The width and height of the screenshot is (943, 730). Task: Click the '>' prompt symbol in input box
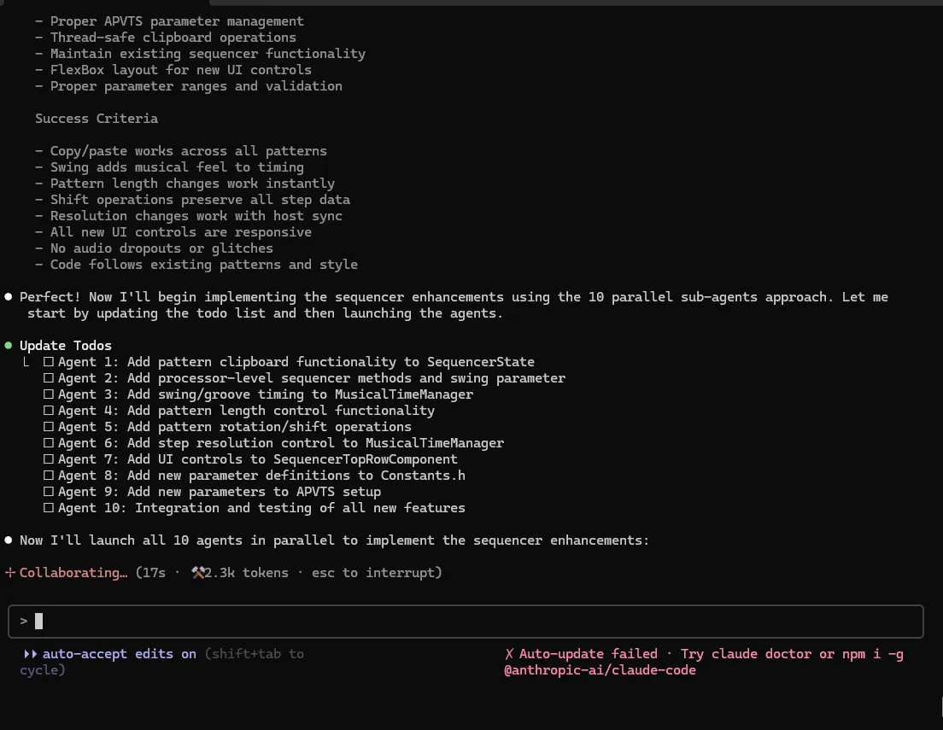click(x=24, y=621)
